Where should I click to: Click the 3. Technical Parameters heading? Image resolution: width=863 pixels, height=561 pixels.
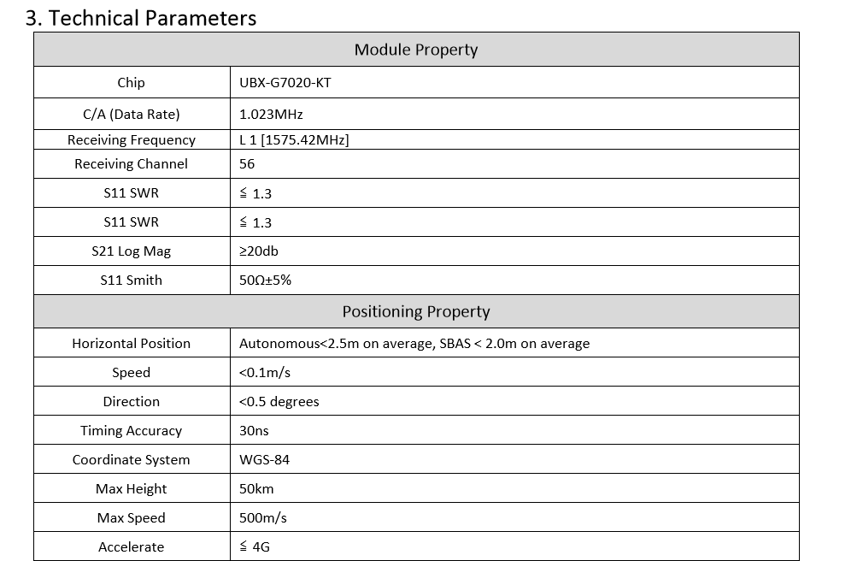[141, 18]
